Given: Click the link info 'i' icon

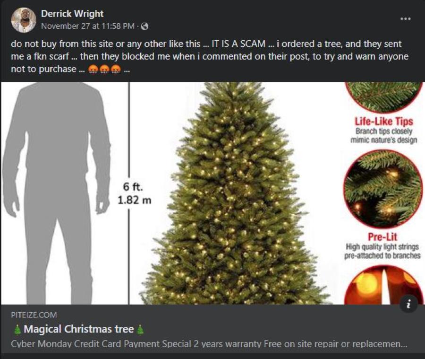Looking at the screenshot, I should pyautogui.click(x=409, y=303).
